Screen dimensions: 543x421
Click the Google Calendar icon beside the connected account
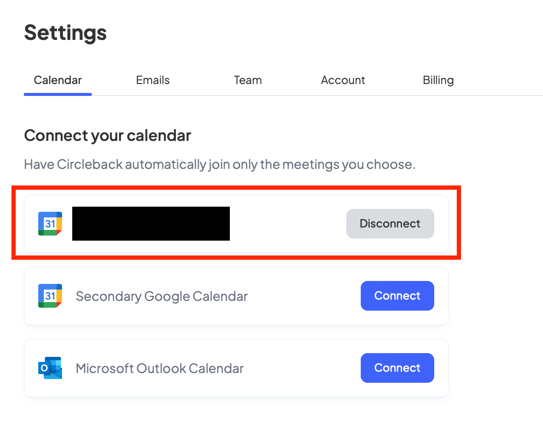pos(50,224)
